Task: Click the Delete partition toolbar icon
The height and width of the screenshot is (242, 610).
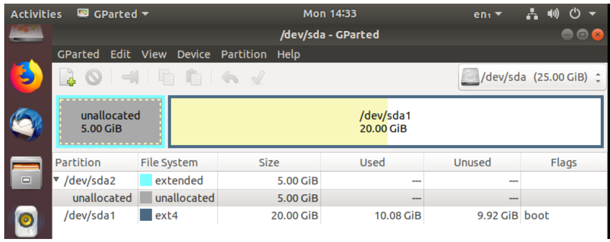Action: pyautogui.click(x=93, y=77)
